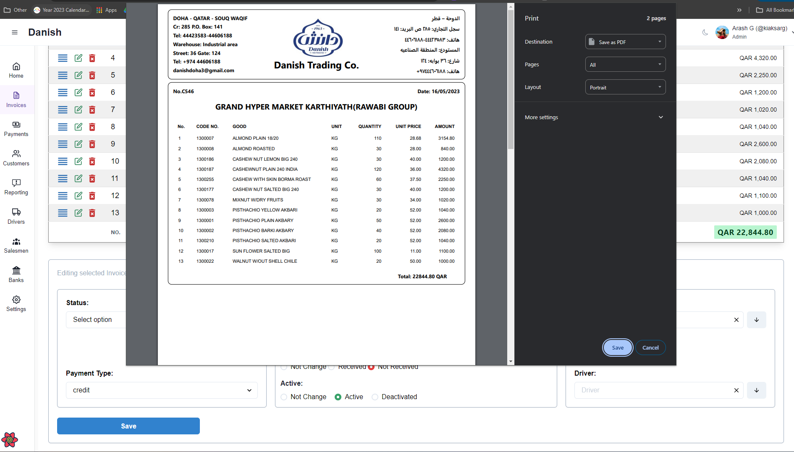Open the Status Select option dropdown

96,320
